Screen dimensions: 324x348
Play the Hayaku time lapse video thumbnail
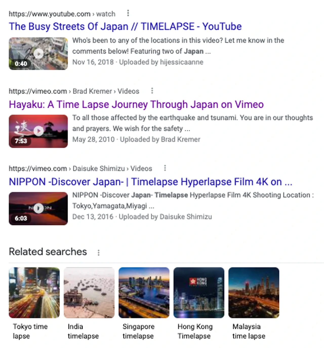click(38, 131)
